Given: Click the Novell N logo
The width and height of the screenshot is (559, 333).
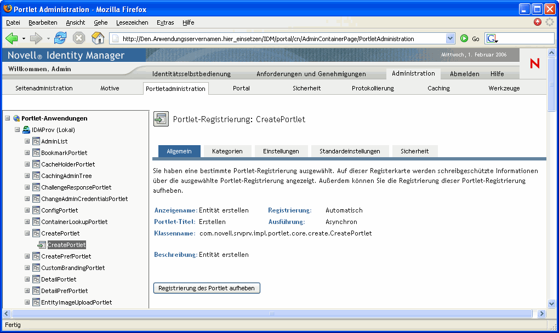Looking at the screenshot, I should tap(535, 64).
